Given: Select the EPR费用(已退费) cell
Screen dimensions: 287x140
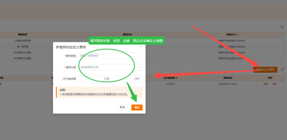Looking at the screenshot, I should point(23,58).
